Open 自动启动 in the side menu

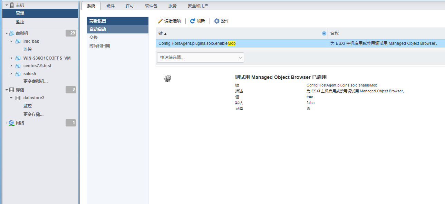click(x=118, y=29)
